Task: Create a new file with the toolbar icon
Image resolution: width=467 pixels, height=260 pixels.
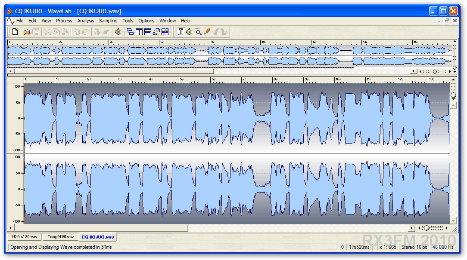Action: [15, 32]
